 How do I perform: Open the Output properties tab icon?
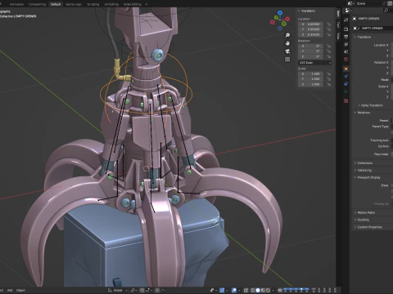click(x=346, y=37)
